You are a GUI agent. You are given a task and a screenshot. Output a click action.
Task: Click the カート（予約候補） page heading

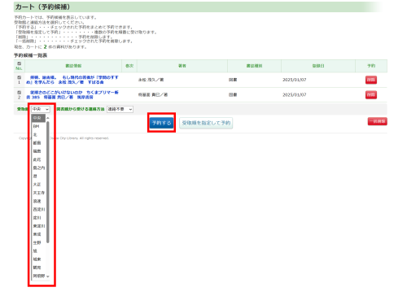42,7
